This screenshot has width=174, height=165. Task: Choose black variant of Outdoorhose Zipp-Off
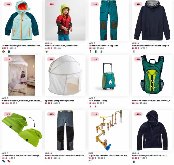click(91, 51)
